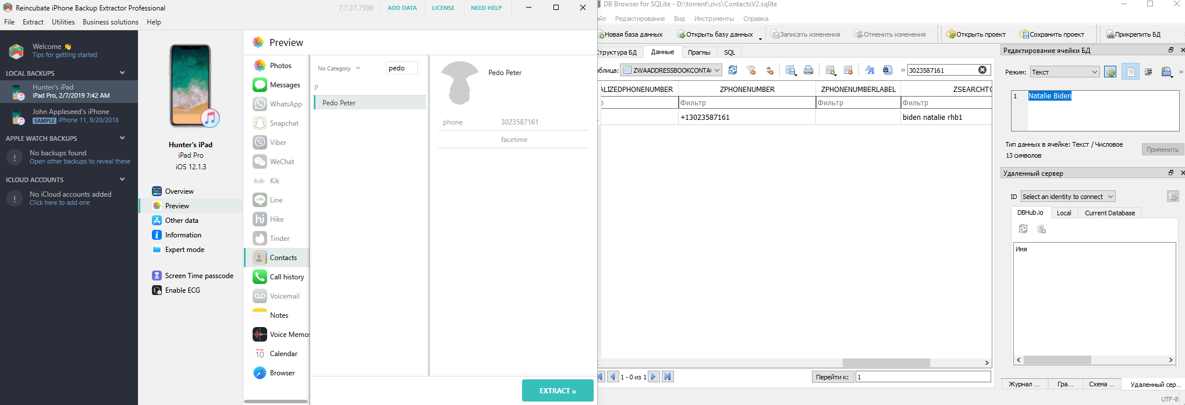Open Expert mode
Viewport: 1185px width, 405px height.
[185, 250]
